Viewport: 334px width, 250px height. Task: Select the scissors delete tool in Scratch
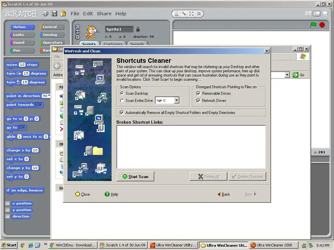coord(184,14)
